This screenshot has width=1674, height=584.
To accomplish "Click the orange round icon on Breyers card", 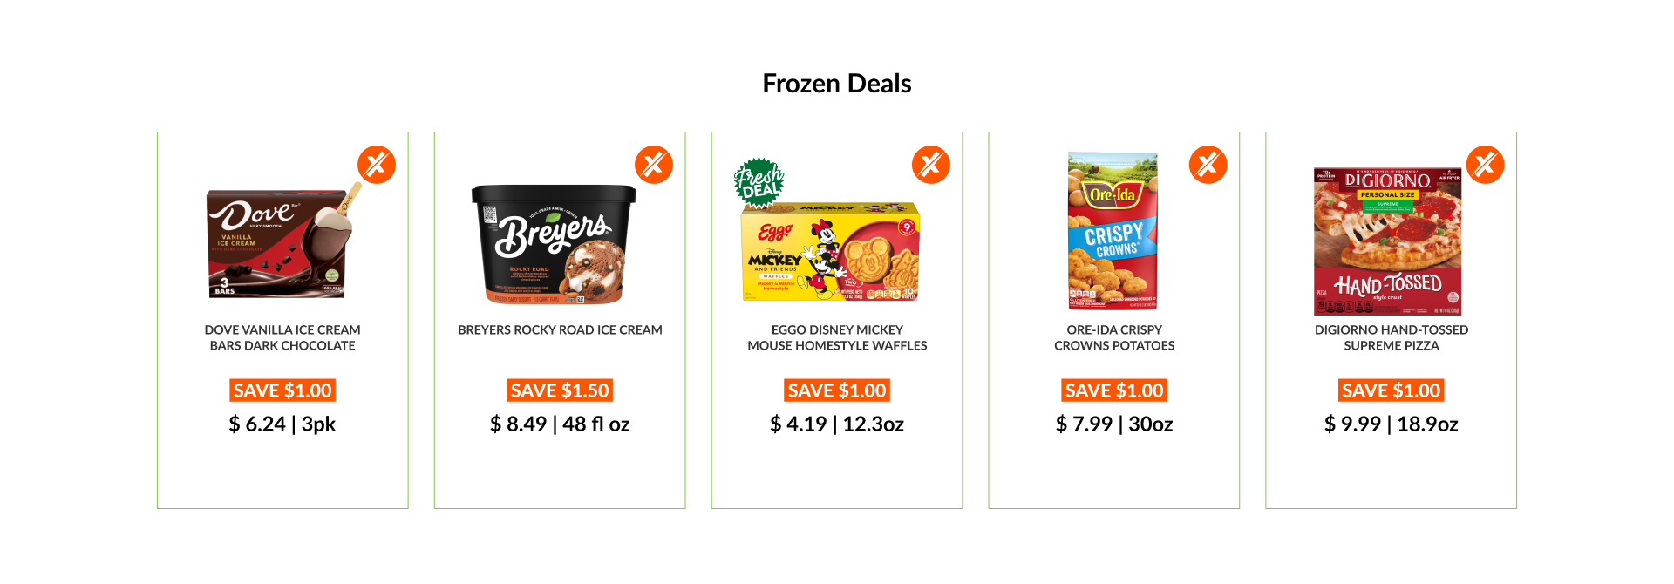I will 654,165.
